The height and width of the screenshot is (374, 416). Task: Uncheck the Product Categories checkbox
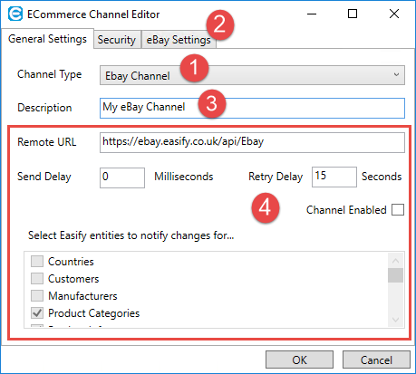coord(37,313)
